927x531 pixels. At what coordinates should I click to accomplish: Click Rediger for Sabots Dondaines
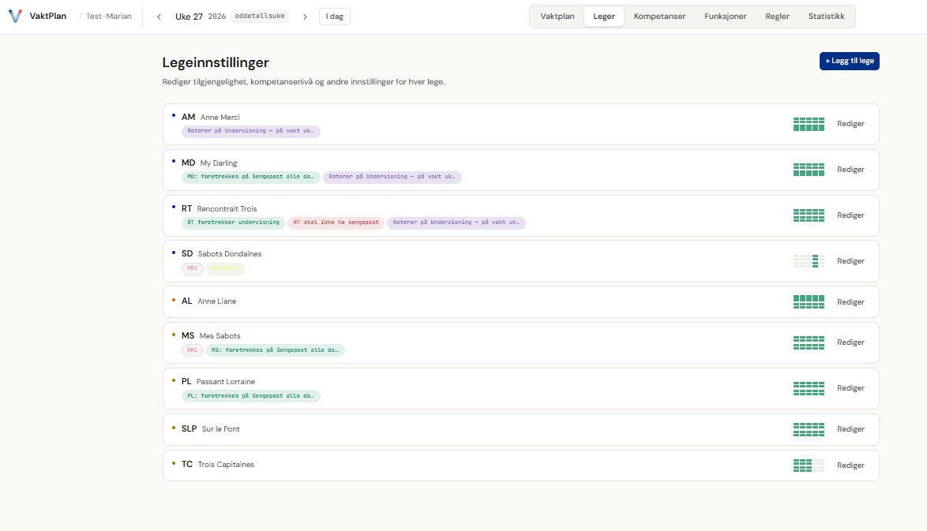pos(850,261)
